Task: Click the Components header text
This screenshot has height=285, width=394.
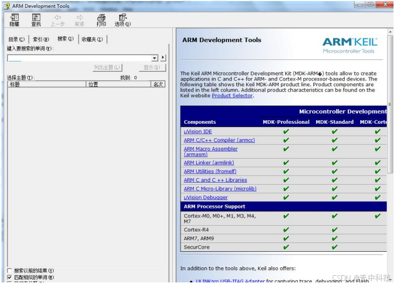Action: point(200,122)
